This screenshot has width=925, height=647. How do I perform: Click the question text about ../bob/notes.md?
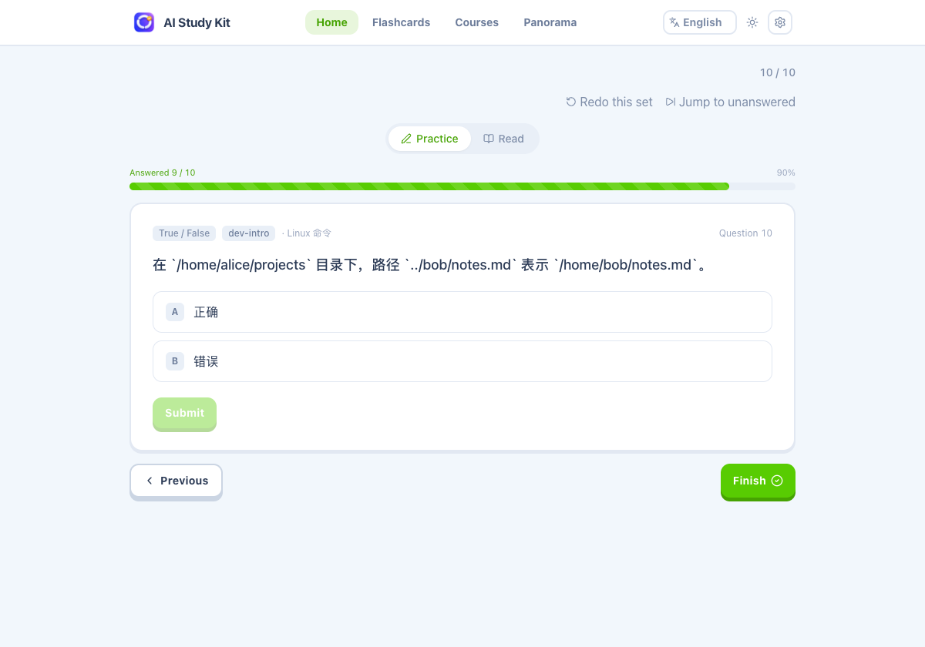(x=430, y=265)
